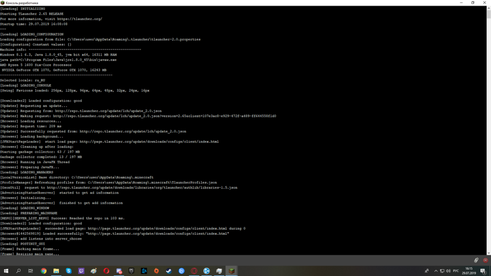Open Task View from the taskbar

30,271
